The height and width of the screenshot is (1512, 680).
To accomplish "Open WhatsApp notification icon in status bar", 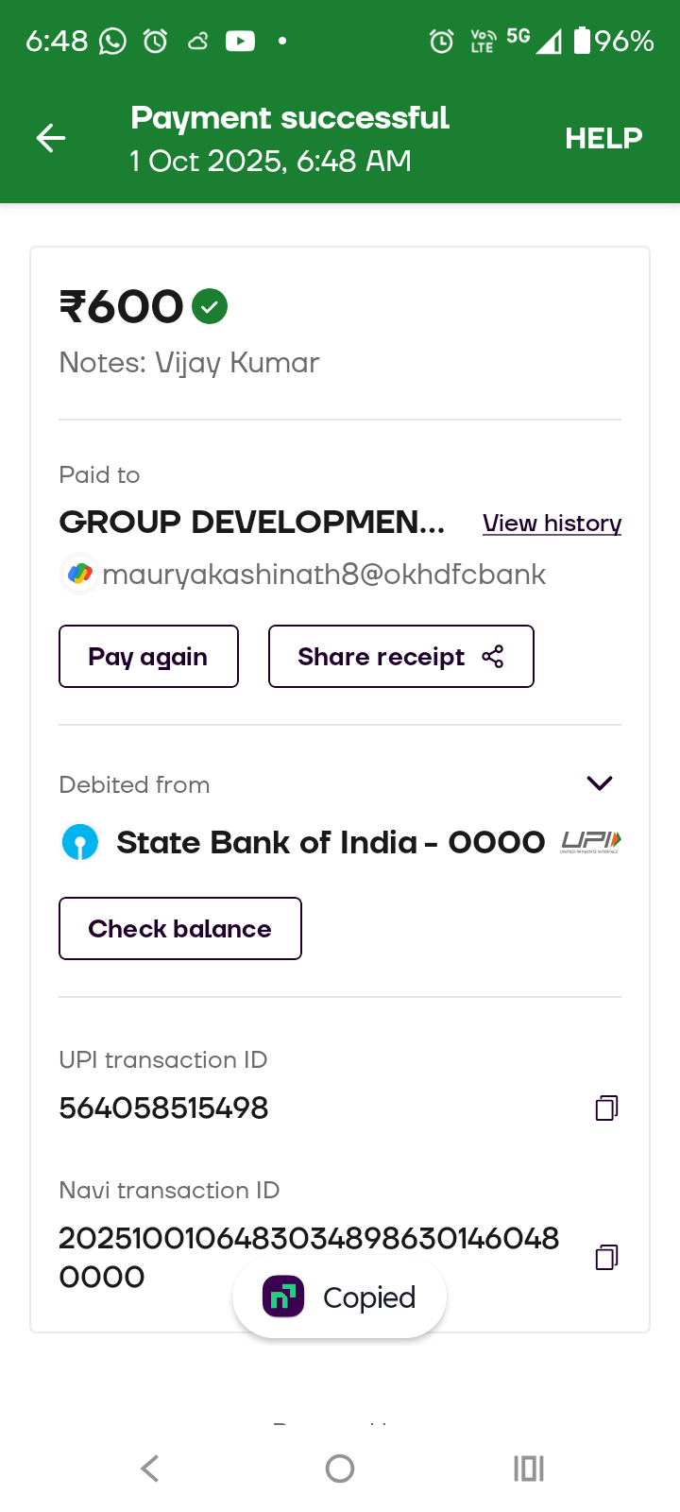I will 113,41.
